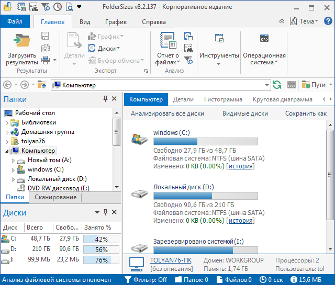The height and width of the screenshot is (285, 335).
Task: Click the windows (C:) drive icon in main view
Action: [x=139, y=139]
